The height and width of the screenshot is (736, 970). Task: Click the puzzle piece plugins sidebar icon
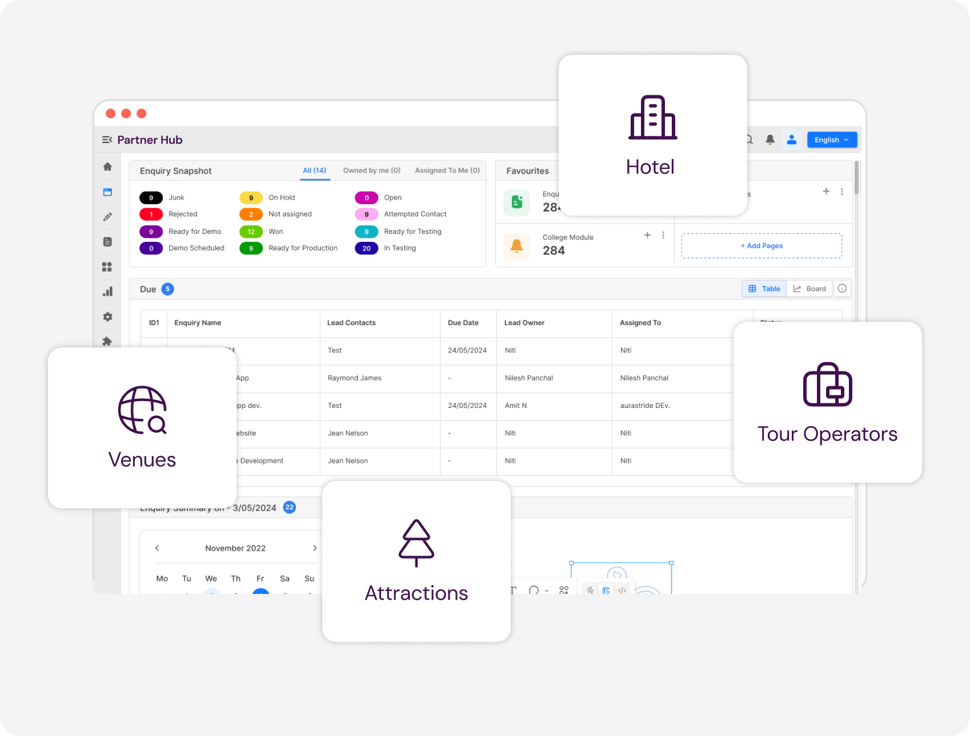[107, 341]
